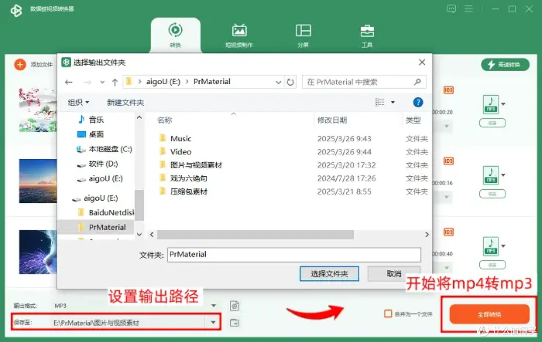Open recent locations dropdown arrow
This screenshot has height=342, width=542.
point(102,82)
